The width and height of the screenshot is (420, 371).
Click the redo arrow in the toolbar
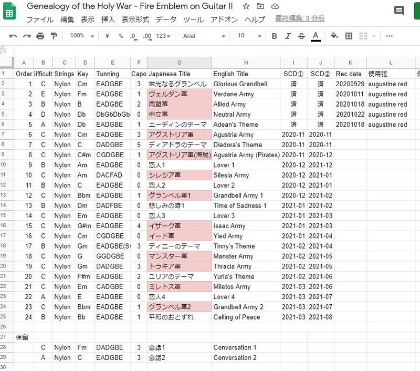[x=27, y=36]
